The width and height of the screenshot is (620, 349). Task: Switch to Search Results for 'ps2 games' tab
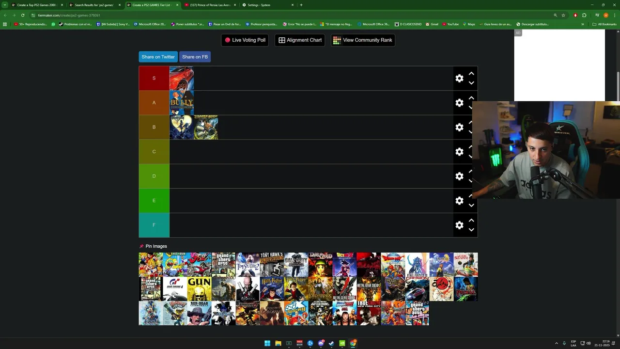[x=94, y=5]
